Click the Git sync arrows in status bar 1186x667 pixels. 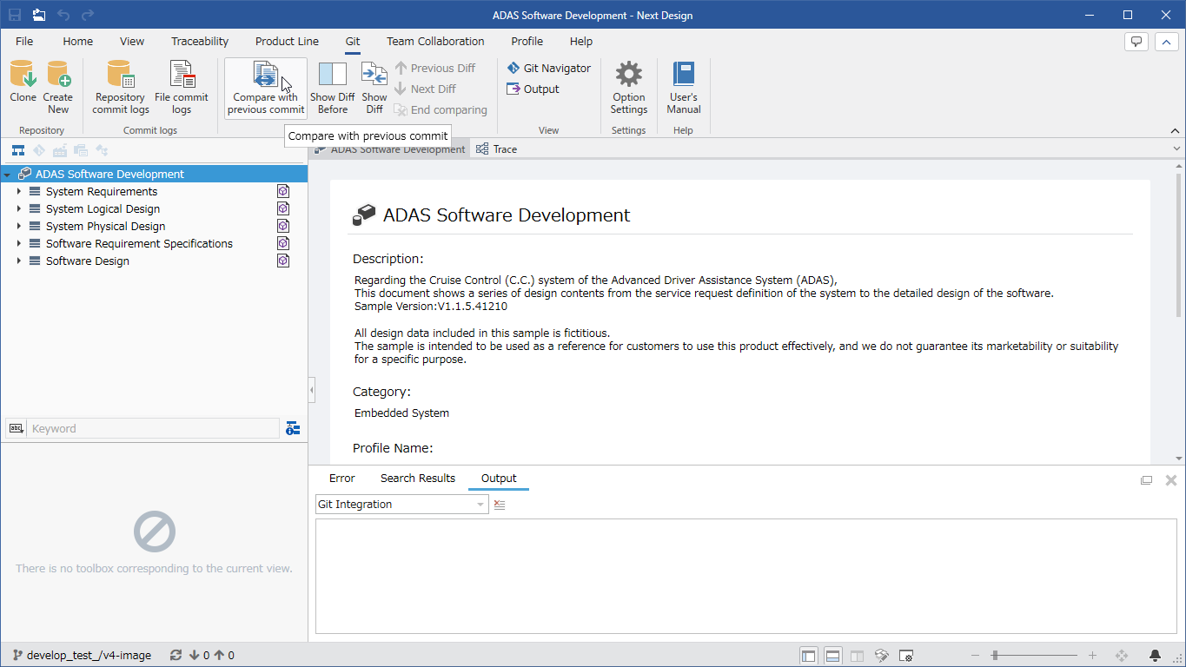[x=176, y=656]
